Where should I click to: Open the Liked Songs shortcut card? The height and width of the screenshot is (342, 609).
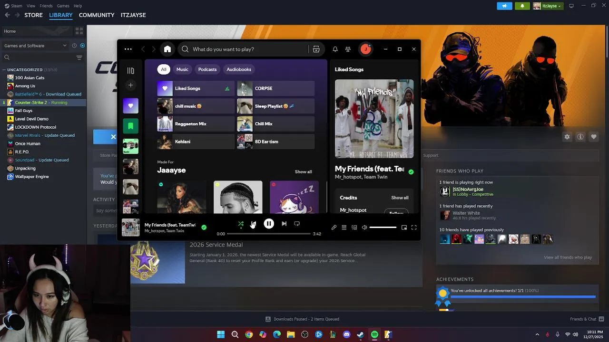point(196,88)
